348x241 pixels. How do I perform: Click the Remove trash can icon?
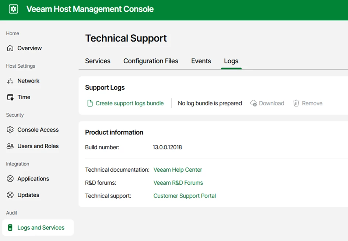[296, 104]
